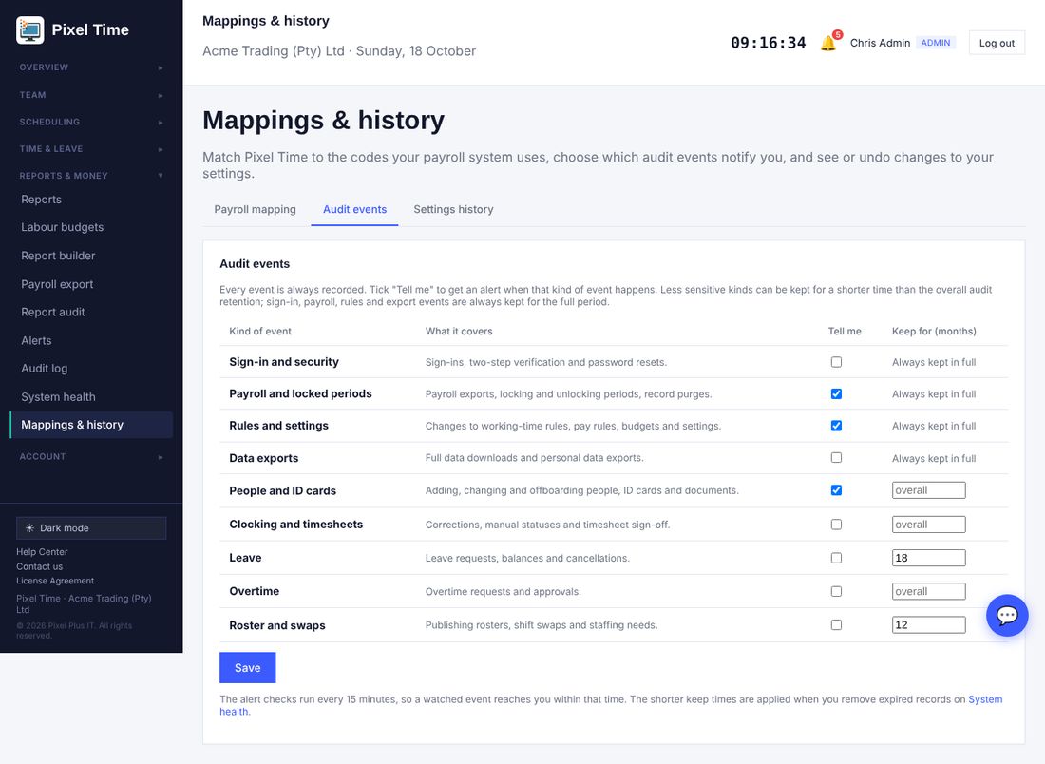The width and height of the screenshot is (1045, 764).
Task: Open the Audit log page
Action: tap(91, 369)
